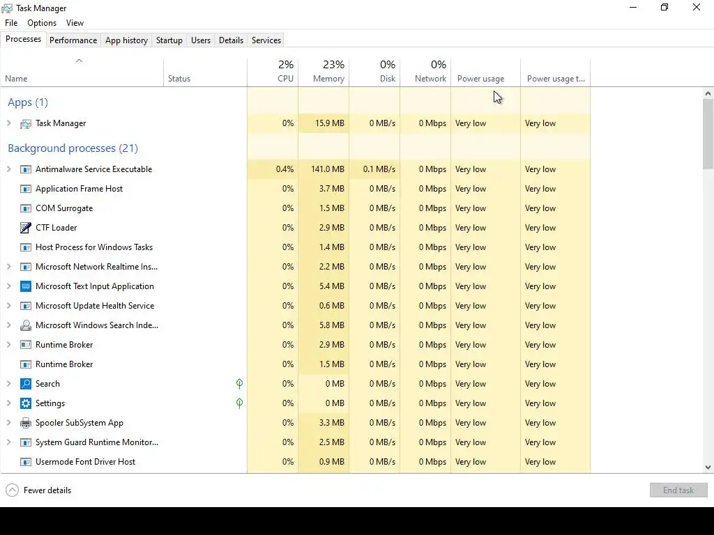Expand Microsoft Windows Search Indexer row

click(x=8, y=325)
